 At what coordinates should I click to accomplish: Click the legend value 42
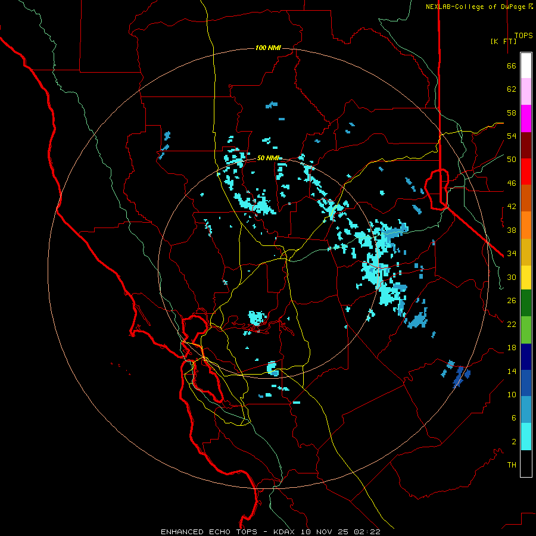tap(512, 207)
